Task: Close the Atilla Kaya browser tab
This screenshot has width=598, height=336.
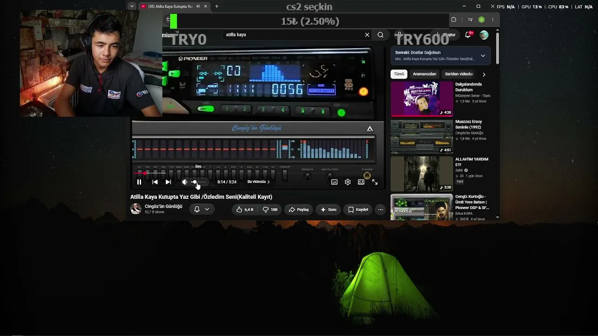Action: pos(206,7)
